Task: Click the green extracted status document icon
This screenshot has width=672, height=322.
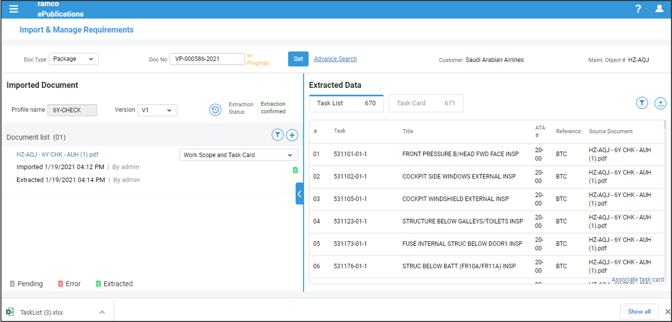Action: (x=295, y=170)
